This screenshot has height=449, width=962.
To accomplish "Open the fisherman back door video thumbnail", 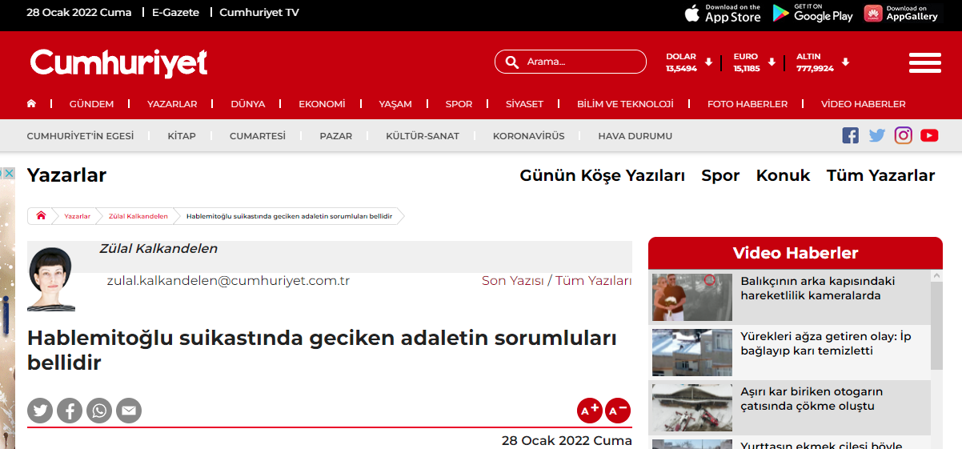I will tap(691, 297).
